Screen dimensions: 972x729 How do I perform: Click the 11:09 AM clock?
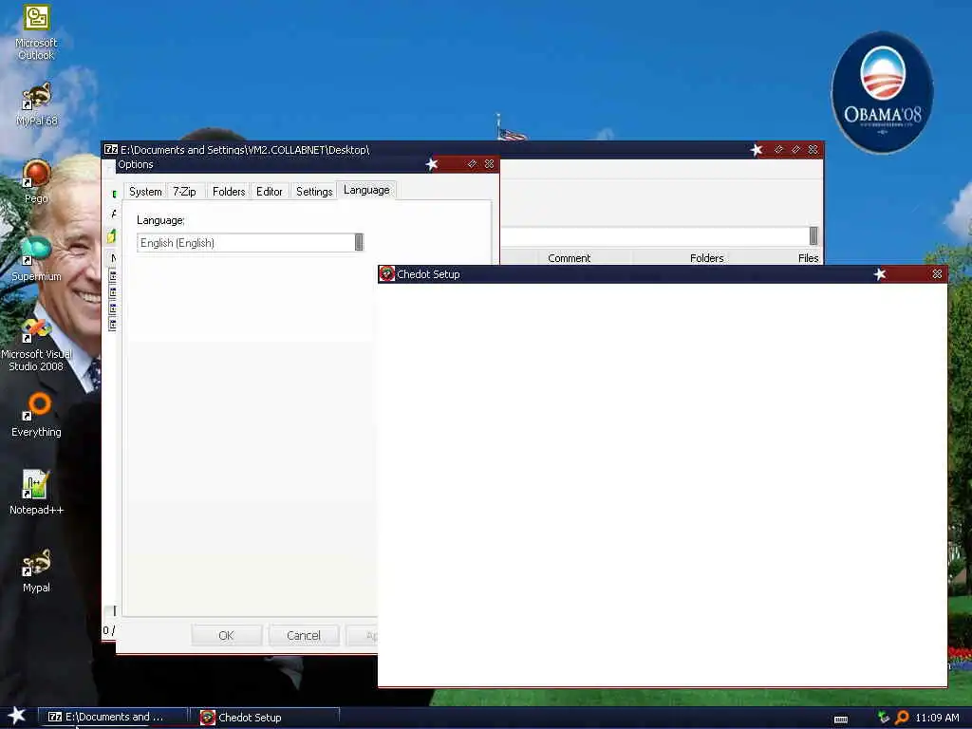(937, 718)
